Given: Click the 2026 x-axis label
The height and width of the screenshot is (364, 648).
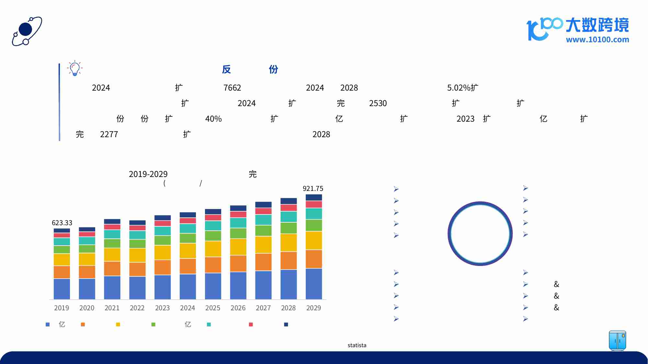Looking at the screenshot, I should click(x=238, y=308).
